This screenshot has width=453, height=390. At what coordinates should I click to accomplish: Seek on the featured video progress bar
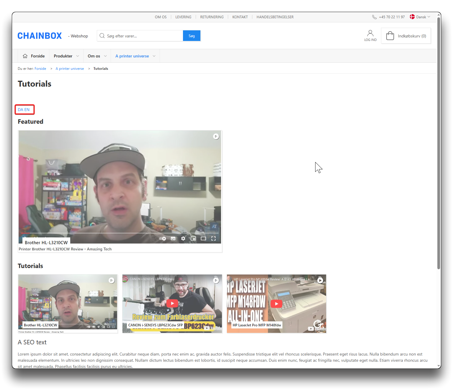coord(118,233)
